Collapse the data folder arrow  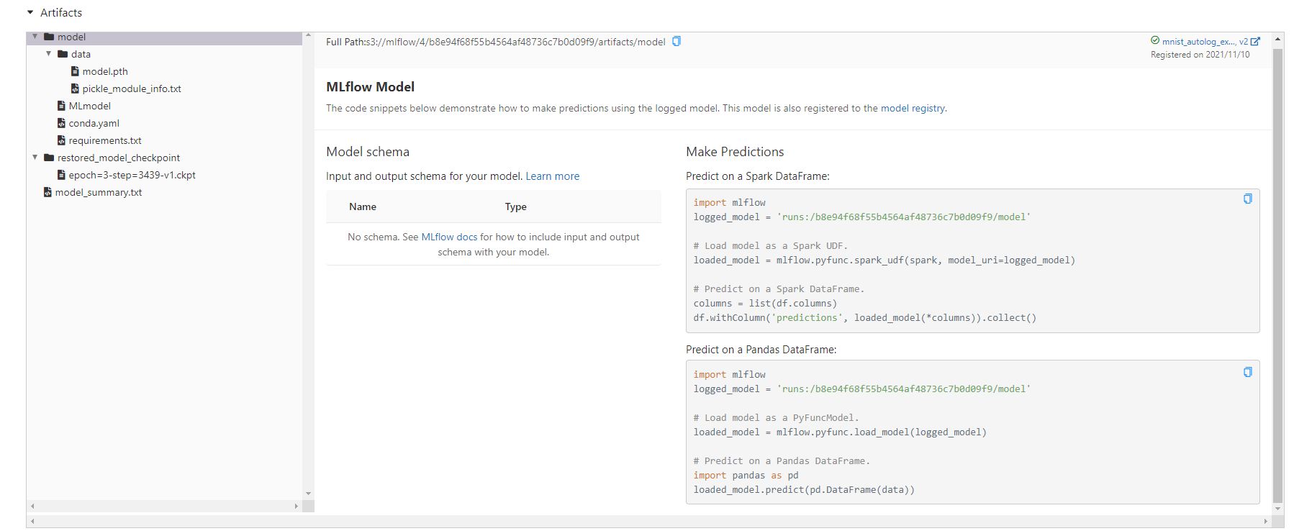pos(48,54)
